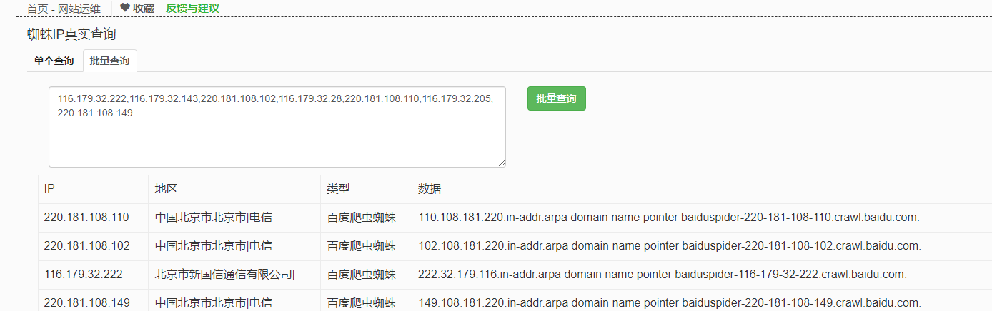The width and height of the screenshot is (992, 311).
Task: Click the IP column header
Action: pyautogui.click(x=93, y=189)
